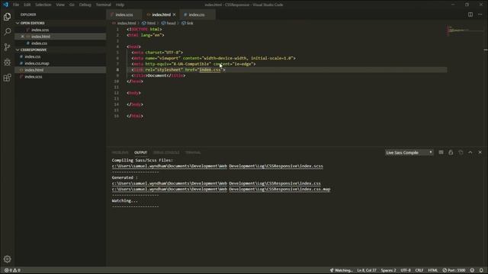This screenshot has width=488, height=274.
Task: Follow the generated index.css.map path link
Action: tap(221, 190)
